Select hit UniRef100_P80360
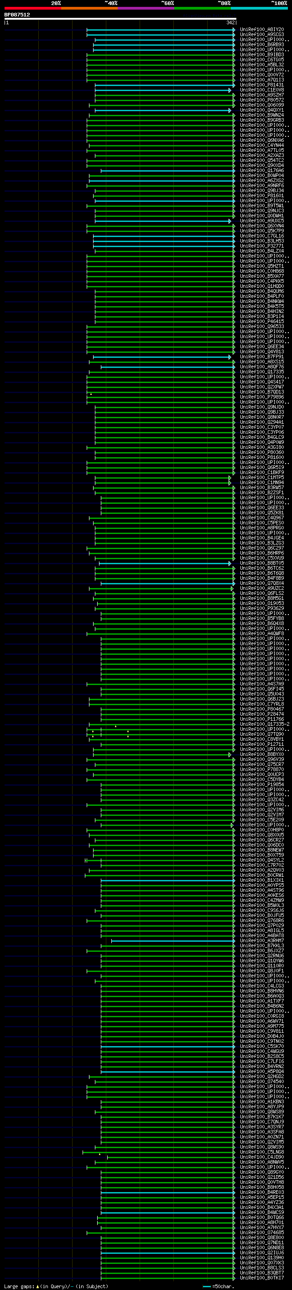 click(x=262, y=452)
